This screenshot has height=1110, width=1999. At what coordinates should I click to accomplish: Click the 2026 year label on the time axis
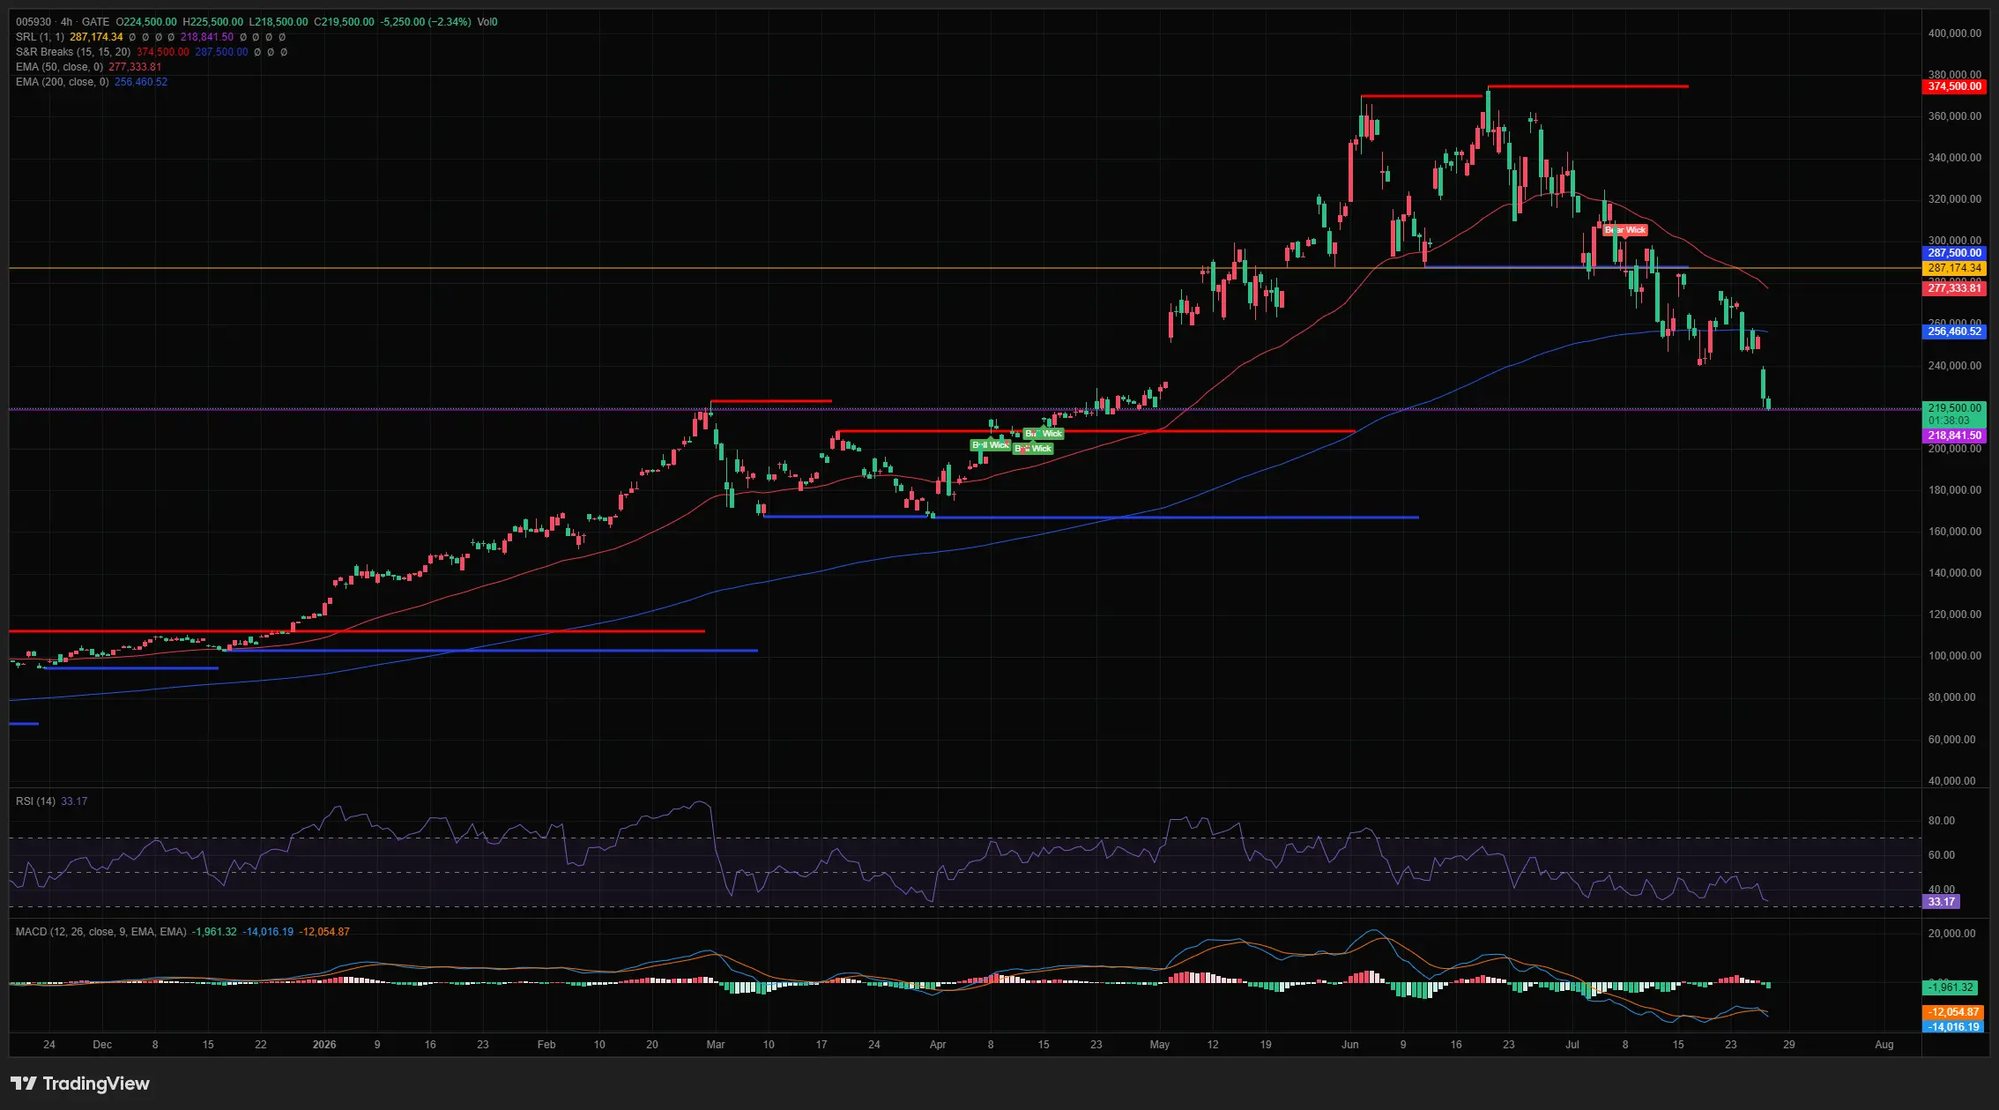point(324,1045)
